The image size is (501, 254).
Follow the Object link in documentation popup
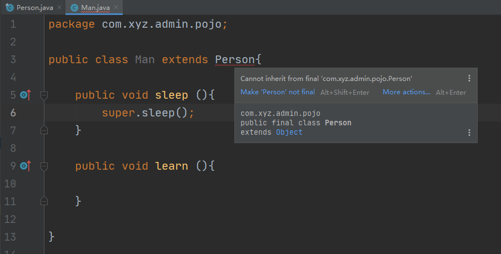(x=289, y=132)
